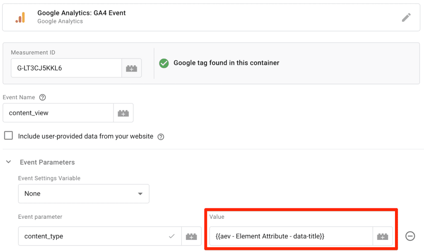Click the Value field containing the aev variable

(290, 236)
